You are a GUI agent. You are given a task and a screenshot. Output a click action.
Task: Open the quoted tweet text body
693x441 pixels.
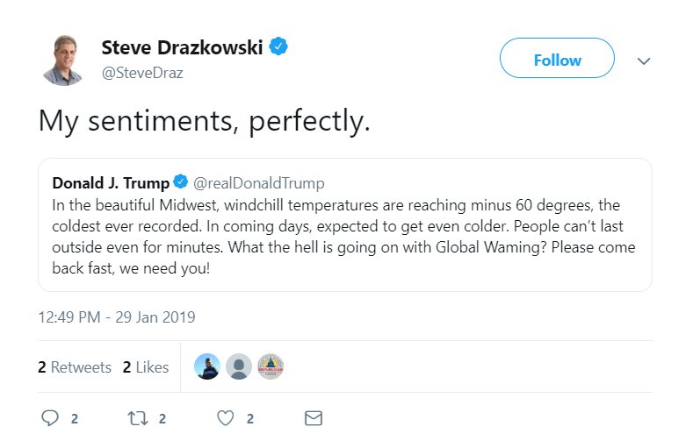coord(343,237)
